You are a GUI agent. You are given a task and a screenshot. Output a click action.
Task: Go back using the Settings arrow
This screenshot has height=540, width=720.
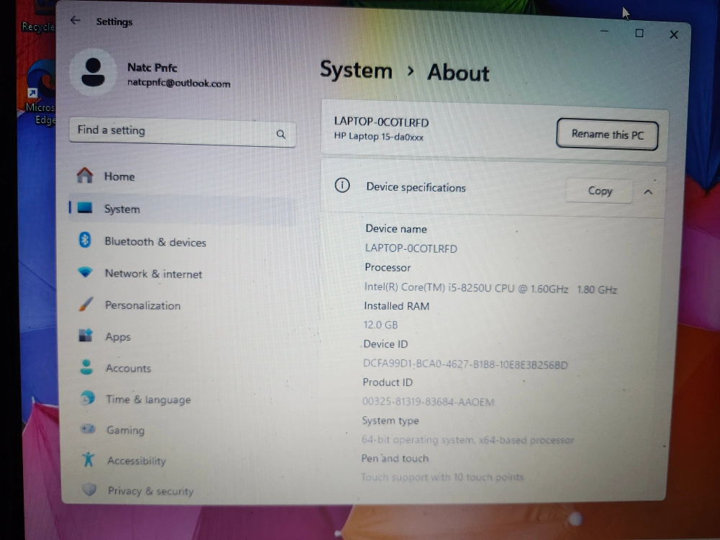click(75, 21)
